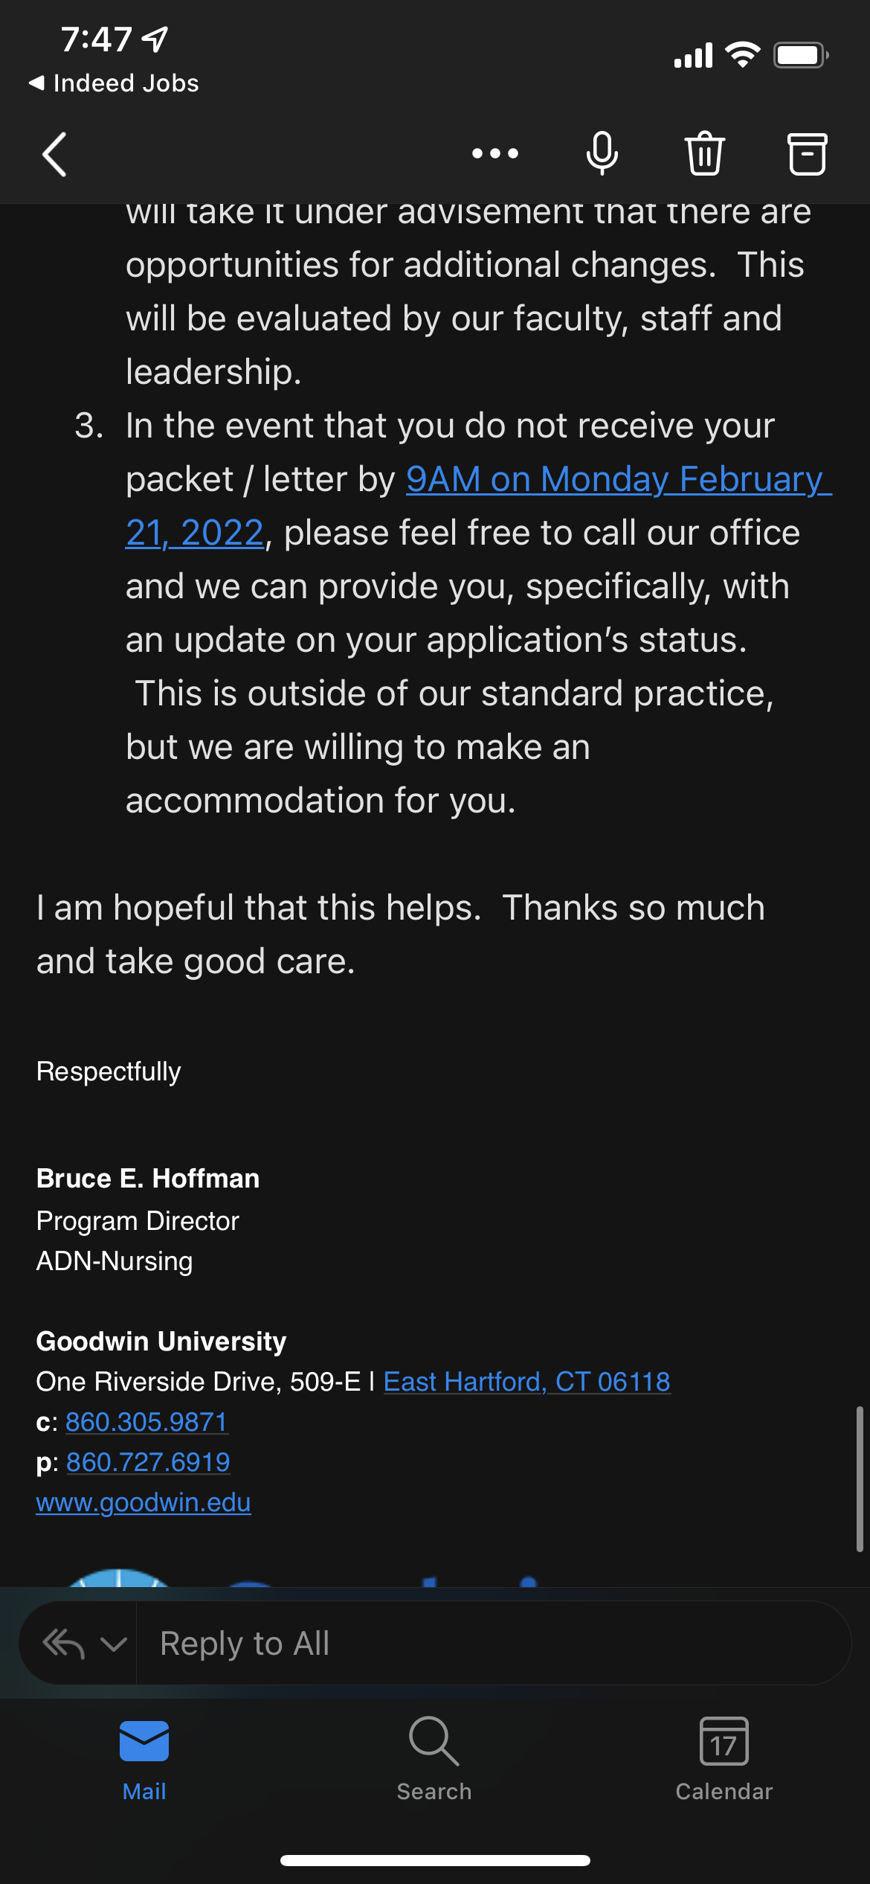Viewport: 870px width, 1884px height.
Task: Call phone number 860.727.6919
Action: click(148, 1462)
